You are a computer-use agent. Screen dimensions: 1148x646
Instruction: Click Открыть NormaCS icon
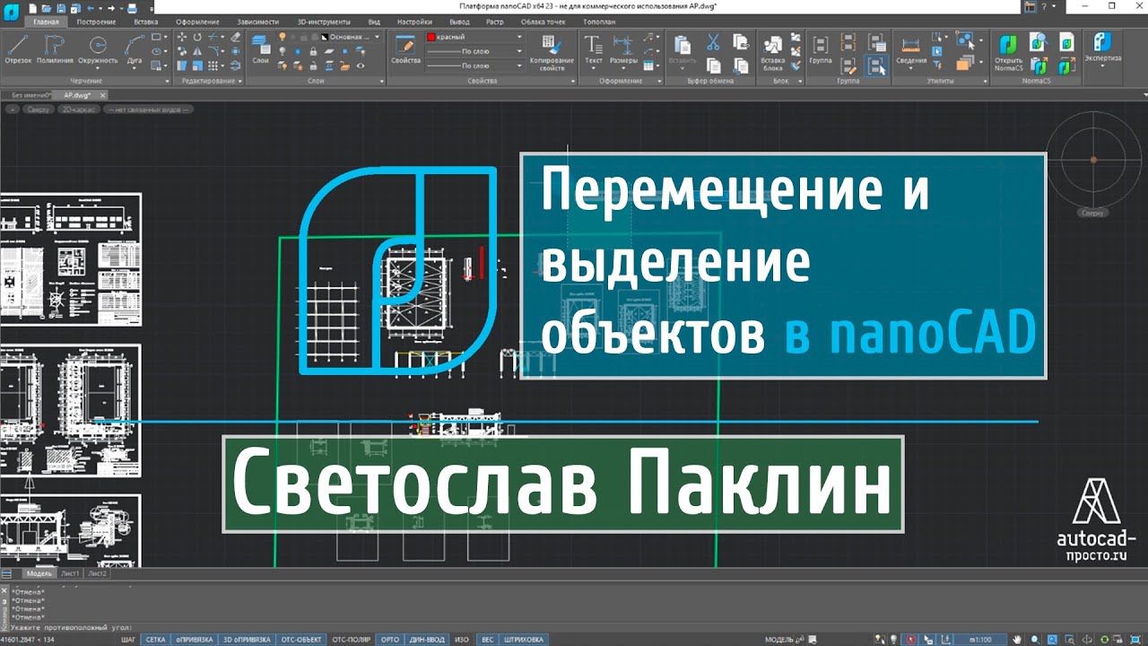pyautogui.click(x=1008, y=54)
